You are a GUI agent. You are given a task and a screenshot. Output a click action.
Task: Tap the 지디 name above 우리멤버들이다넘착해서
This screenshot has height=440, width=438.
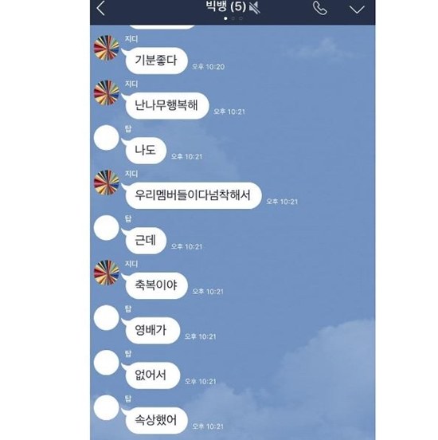(x=131, y=174)
